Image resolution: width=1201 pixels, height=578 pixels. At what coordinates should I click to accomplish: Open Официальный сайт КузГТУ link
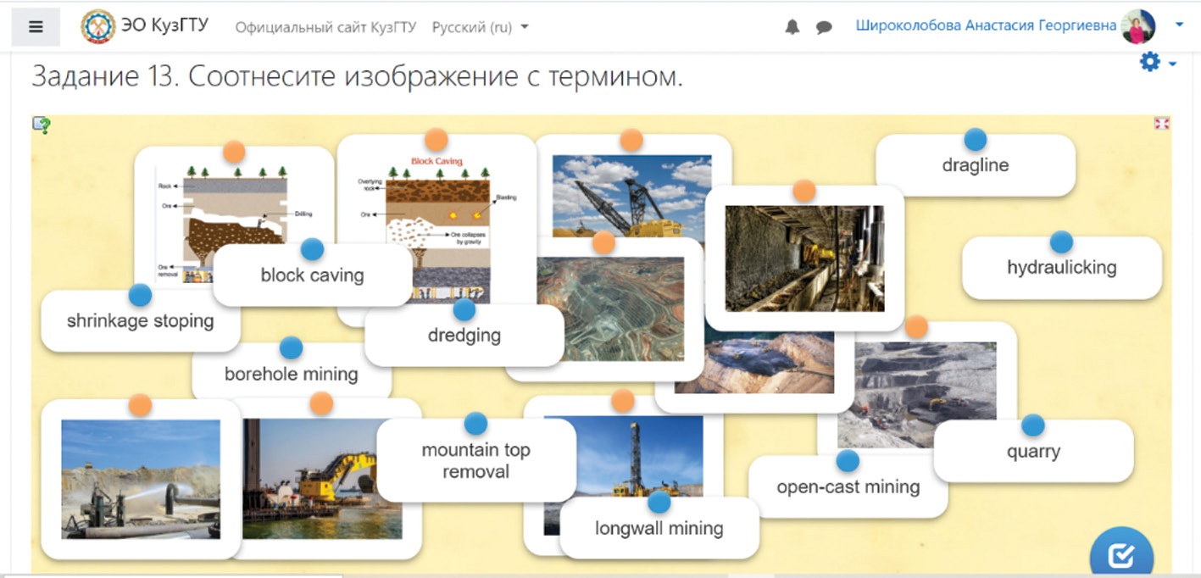(x=325, y=27)
